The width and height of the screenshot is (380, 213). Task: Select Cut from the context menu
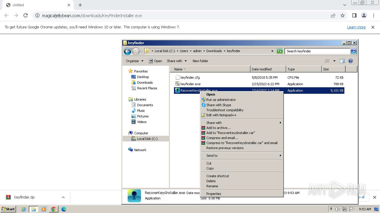(242, 163)
